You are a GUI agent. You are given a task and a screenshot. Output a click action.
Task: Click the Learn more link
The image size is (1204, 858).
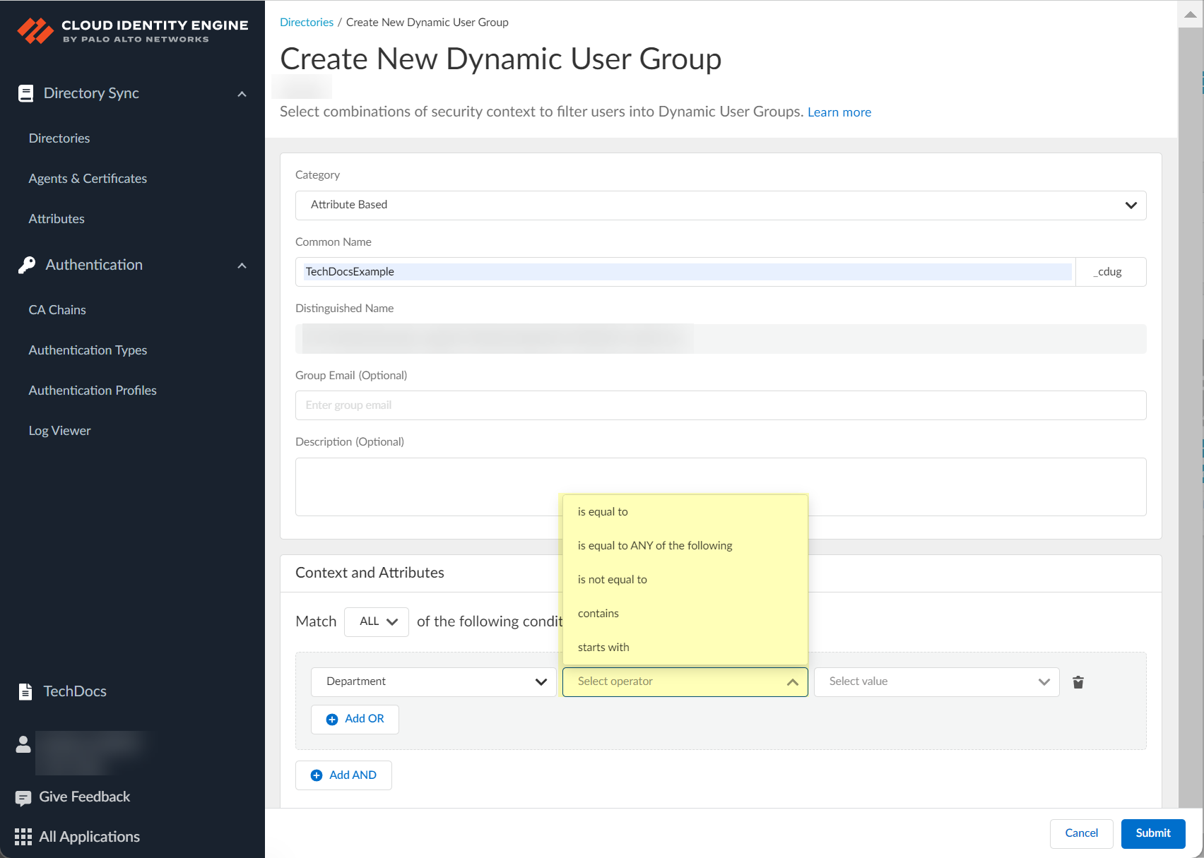[x=839, y=112]
